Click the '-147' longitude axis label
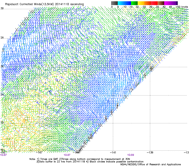Screen dimensions: 189x166 [x=39, y=152]
